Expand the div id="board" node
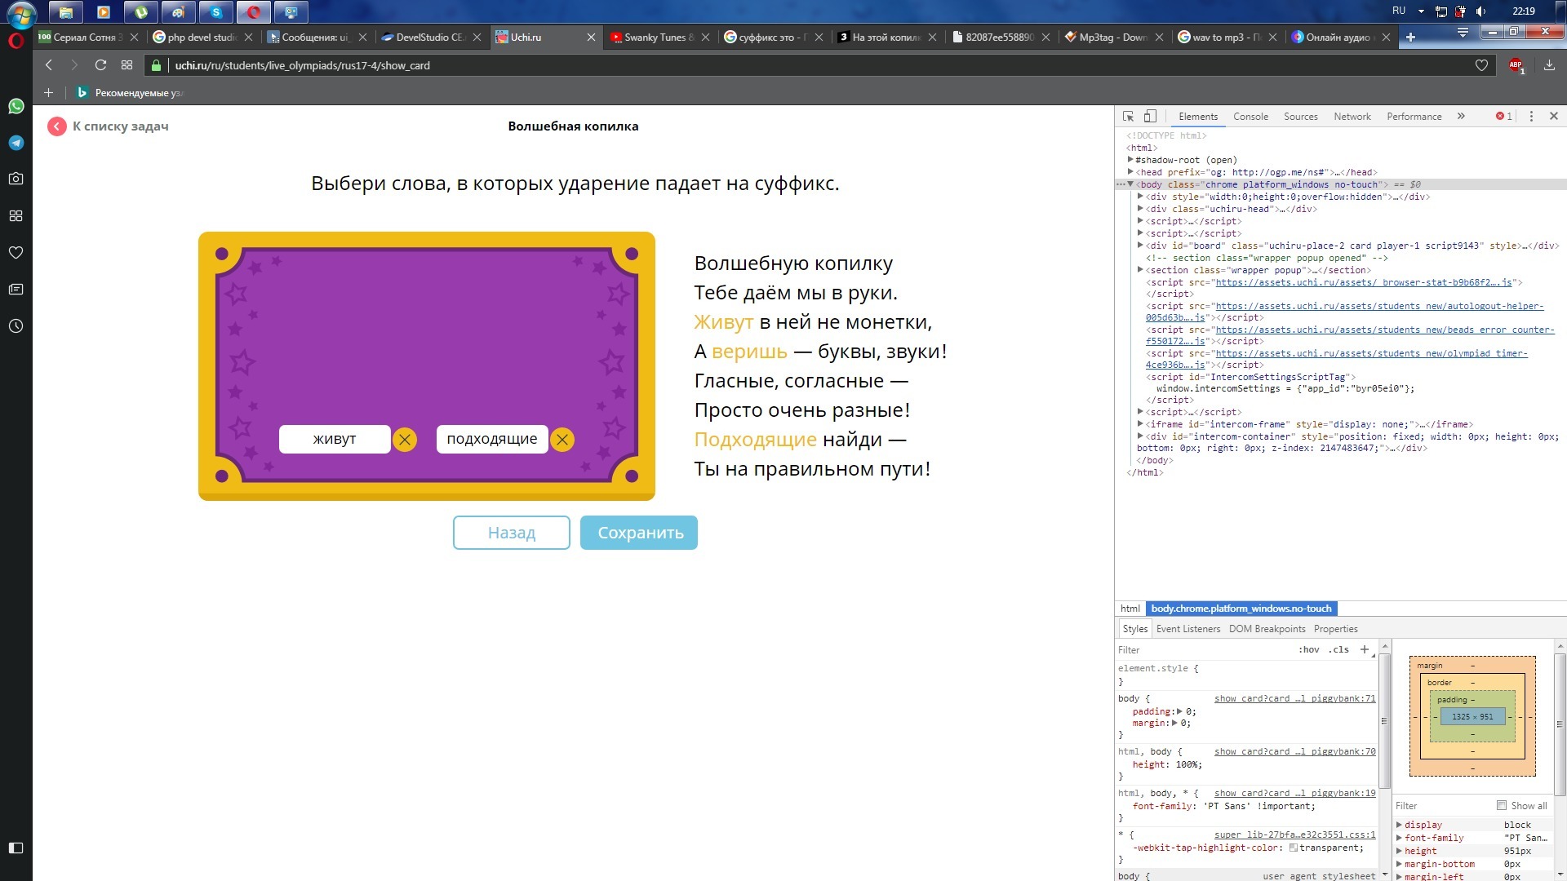This screenshot has height=881, width=1567. coord(1140,246)
